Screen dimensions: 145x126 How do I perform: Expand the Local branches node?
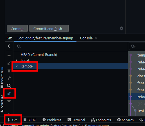tap(17, 60)
